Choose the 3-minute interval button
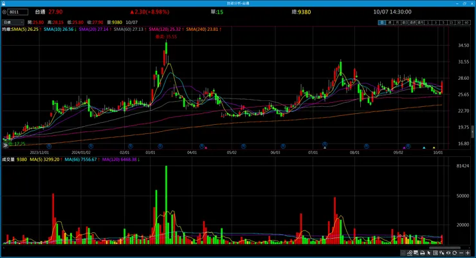 coord(435,23)
